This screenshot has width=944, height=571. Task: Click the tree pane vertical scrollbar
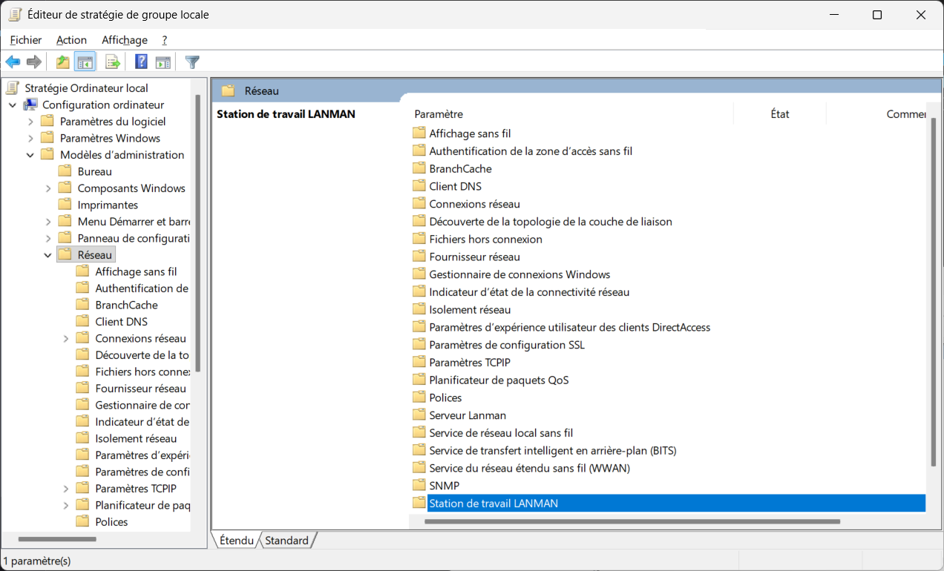point(198,234)
